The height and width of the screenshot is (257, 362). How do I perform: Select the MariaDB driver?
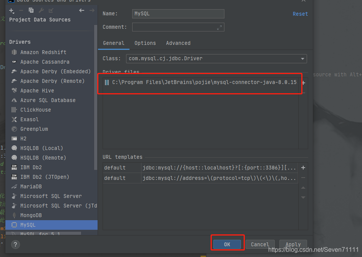point(51,186)
